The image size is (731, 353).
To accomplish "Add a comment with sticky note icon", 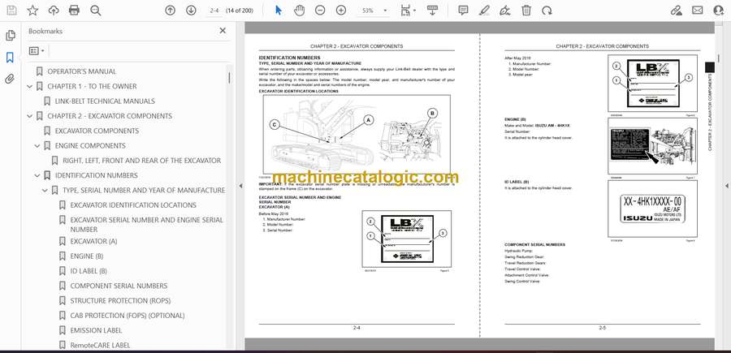I will tap(463, 11).
